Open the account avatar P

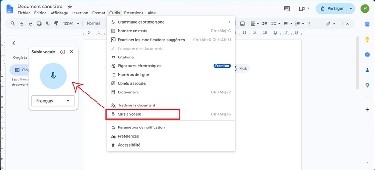[365, 8]
